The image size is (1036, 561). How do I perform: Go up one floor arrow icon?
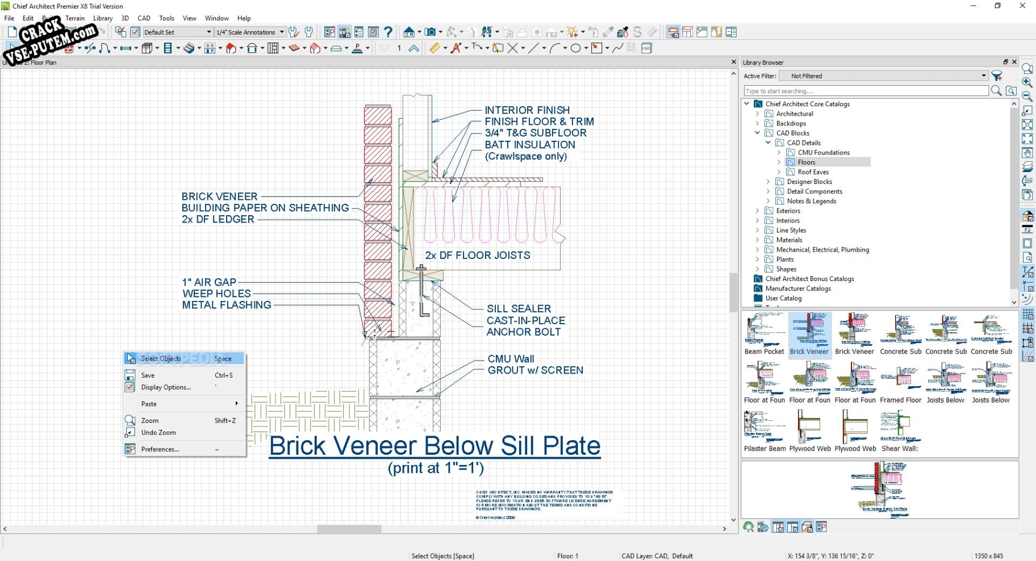point(413,48)
